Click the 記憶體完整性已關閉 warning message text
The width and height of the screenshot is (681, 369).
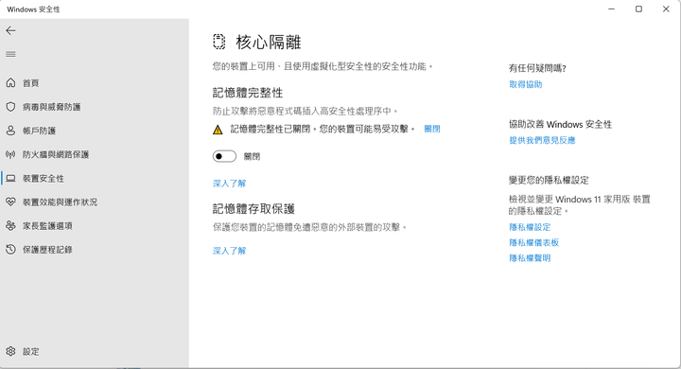pos(323,129)
